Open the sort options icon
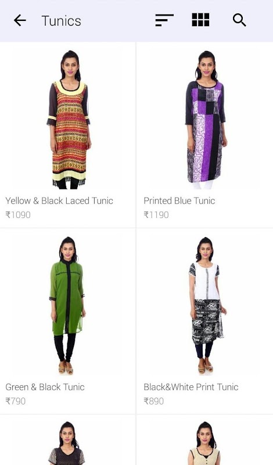The image size is (273, 465). (x=164, y=20)
